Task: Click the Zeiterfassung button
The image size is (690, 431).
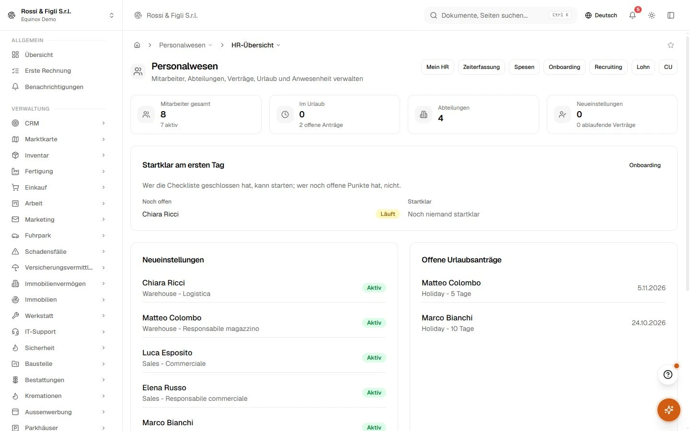Action: point(481,67)
